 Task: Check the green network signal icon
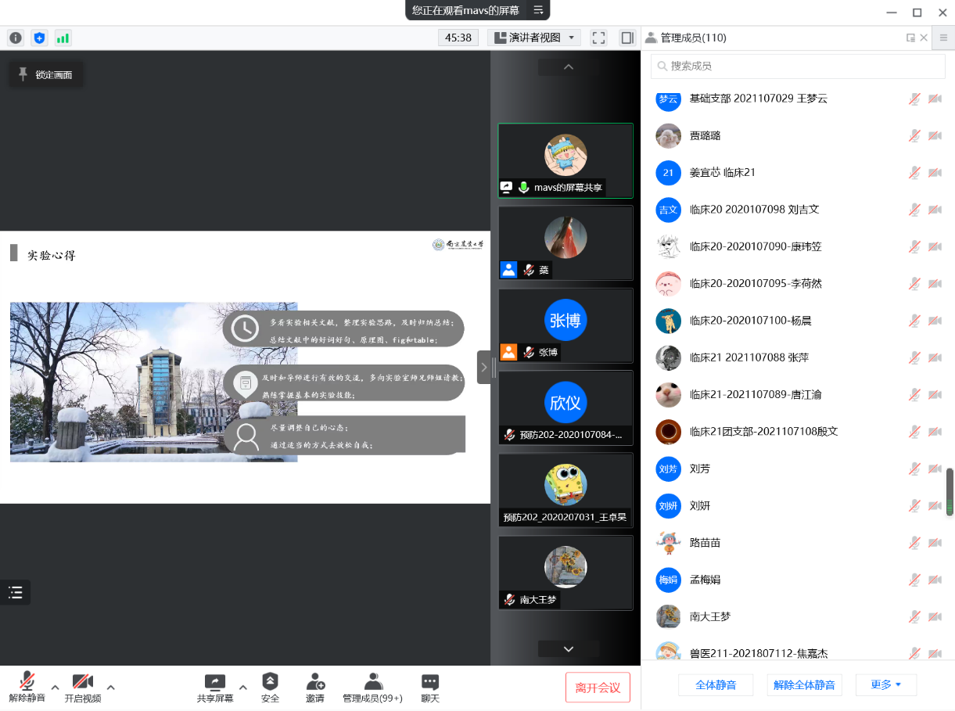(63, 38)
